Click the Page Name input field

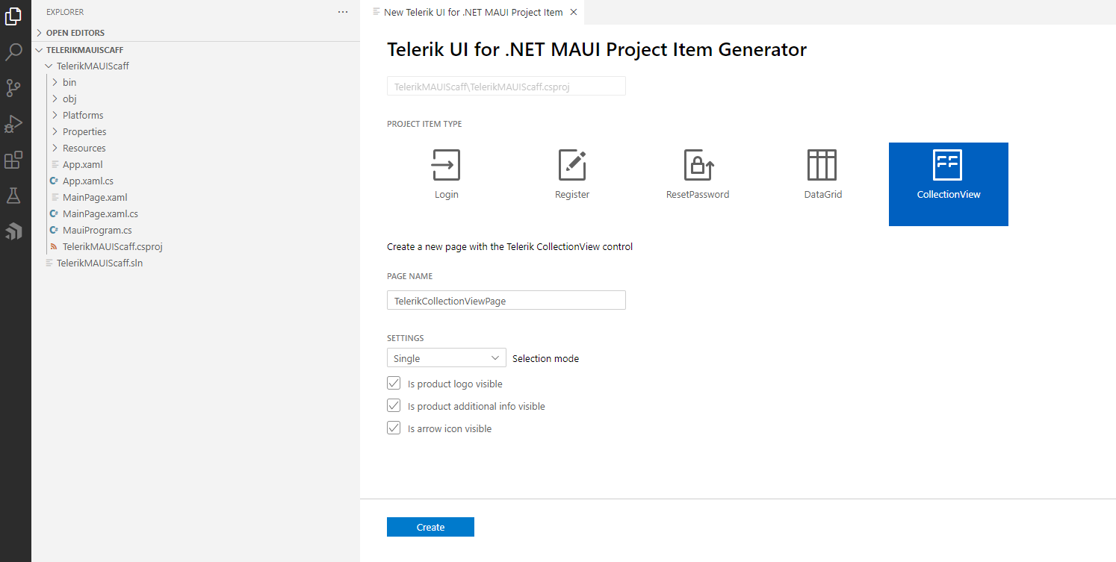click(506, 300)
